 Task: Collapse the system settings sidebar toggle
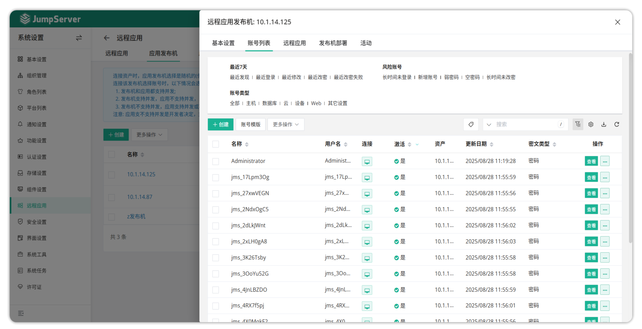point(79,38)
